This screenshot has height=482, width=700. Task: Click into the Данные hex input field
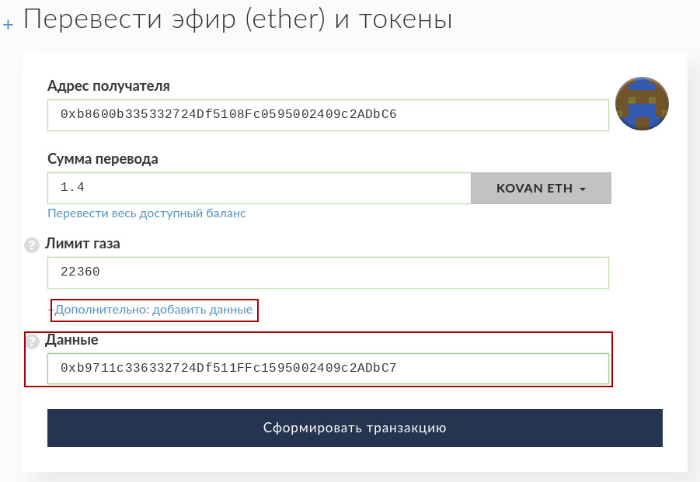[x=327, y=368]
